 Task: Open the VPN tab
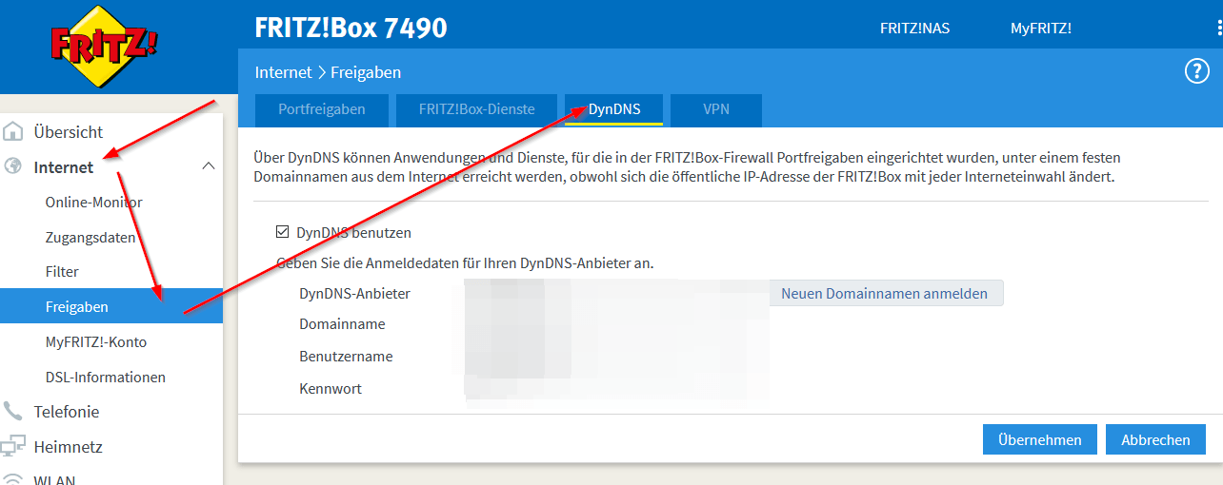pos(716,109)
